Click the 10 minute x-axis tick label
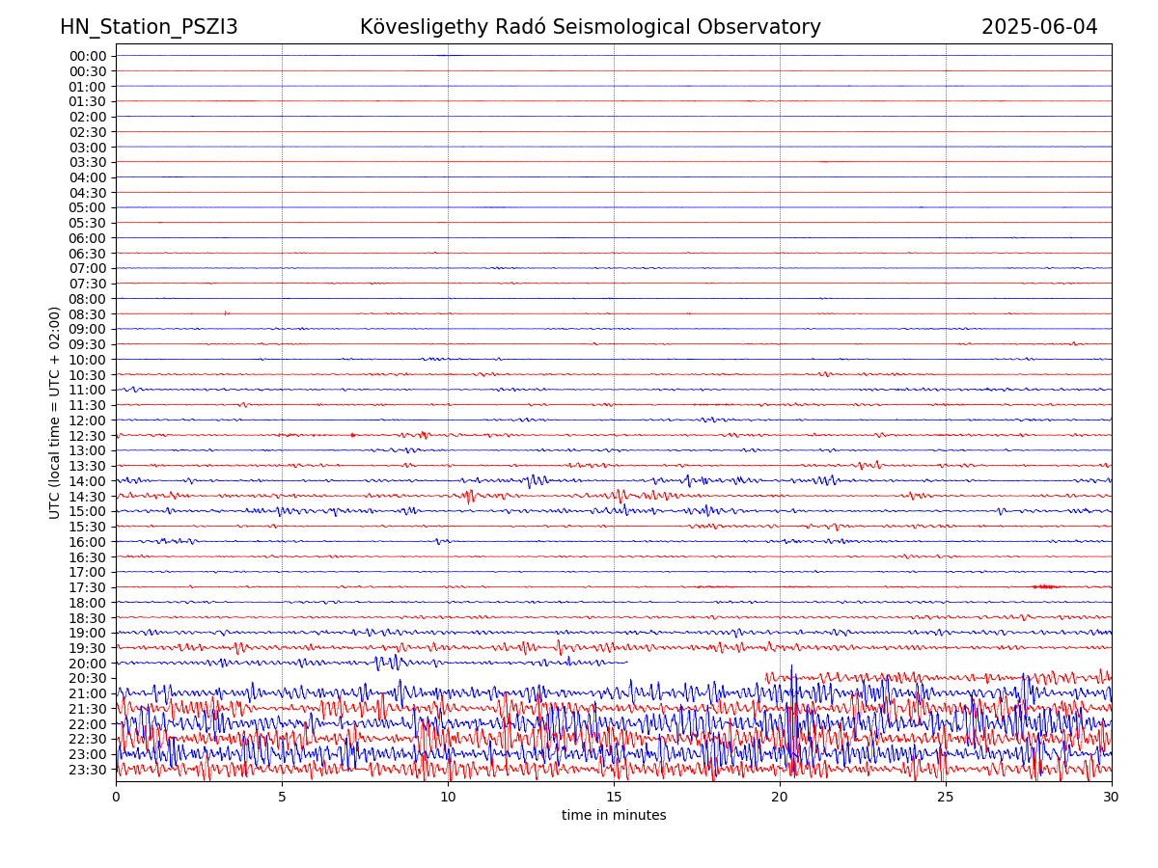Image resolution: width=1158 pixels, height=868 pixels. pos(448,798)
